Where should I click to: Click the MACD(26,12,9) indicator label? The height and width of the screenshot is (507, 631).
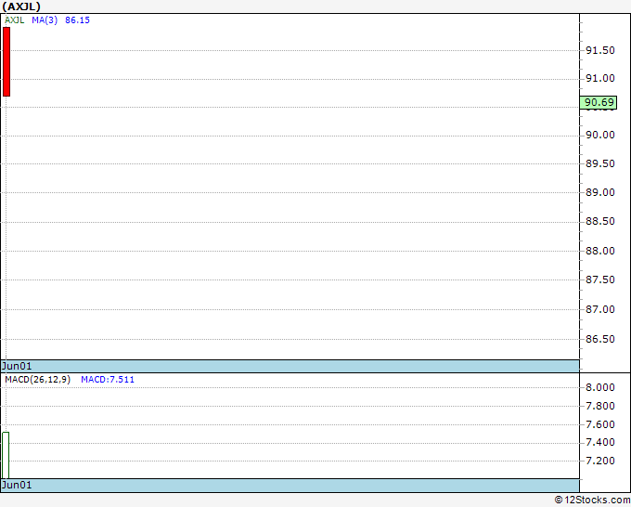[x=37, y=380]
